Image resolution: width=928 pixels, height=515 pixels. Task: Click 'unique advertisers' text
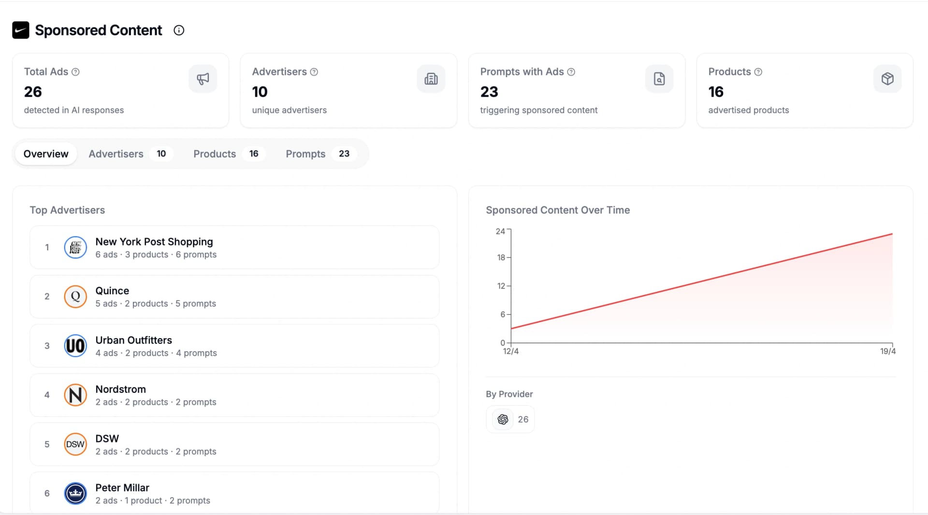(x=290, y=110)
